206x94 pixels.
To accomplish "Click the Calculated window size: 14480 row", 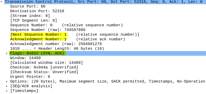I will point(46,63).
